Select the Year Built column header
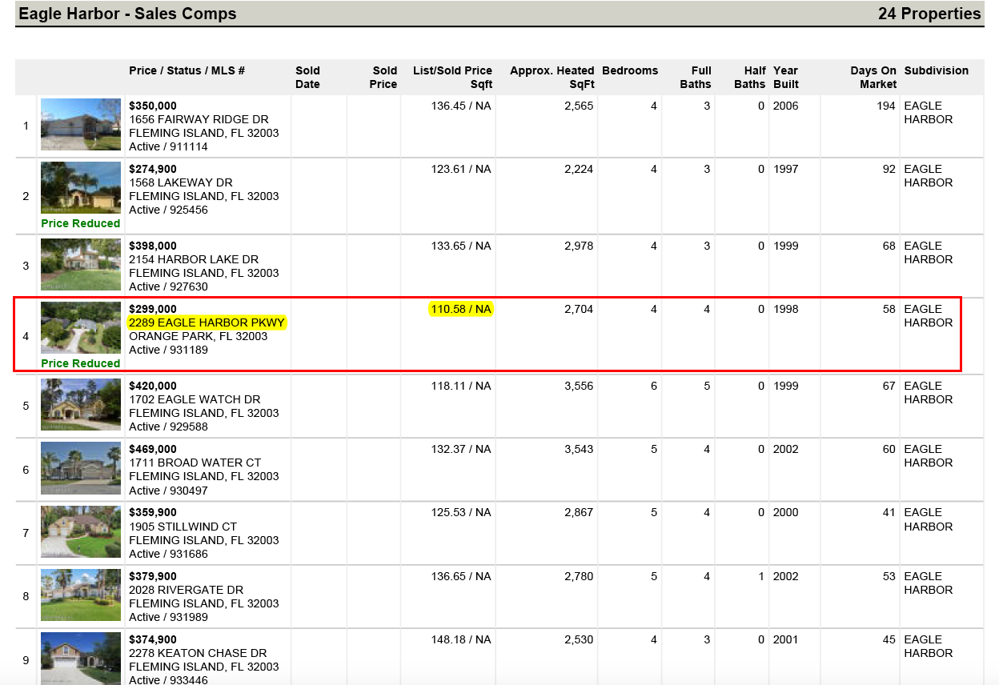Screen dimensions: 999x685 click(x=786, y=78)
